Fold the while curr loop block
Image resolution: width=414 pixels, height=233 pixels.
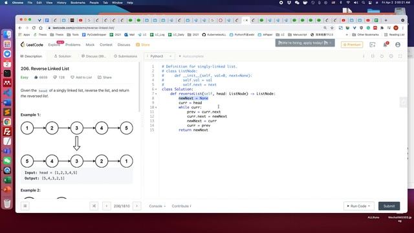(156, 107)
